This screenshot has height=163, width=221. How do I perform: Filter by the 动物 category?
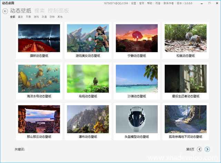point(52,17)
